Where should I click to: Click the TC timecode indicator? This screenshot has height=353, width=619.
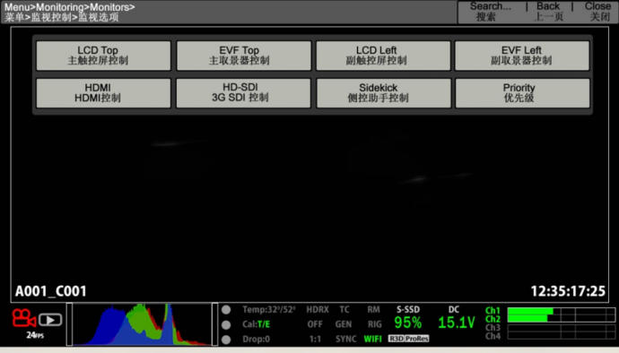[344, 310]
